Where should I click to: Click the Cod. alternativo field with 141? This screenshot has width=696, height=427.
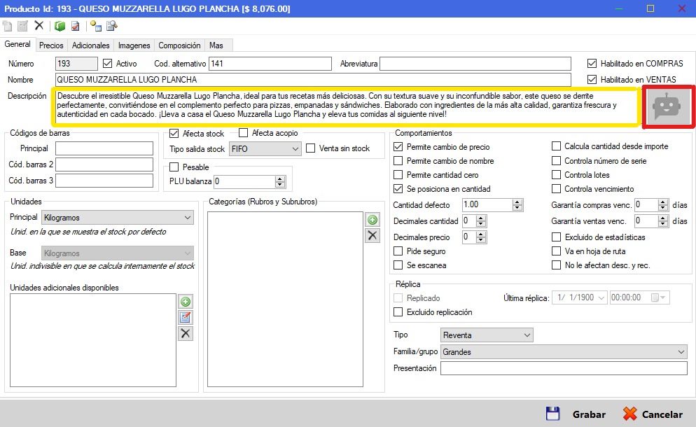270,64
